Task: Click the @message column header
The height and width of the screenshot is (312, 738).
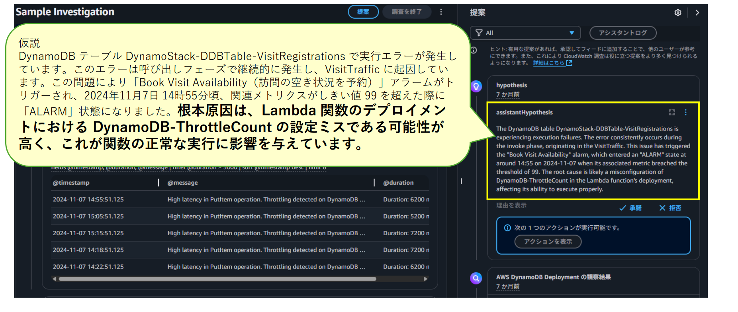Action: click(x=182, y=183)
